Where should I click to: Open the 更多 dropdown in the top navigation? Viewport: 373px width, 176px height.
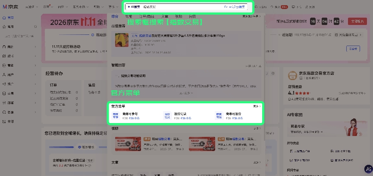[113, 7]
